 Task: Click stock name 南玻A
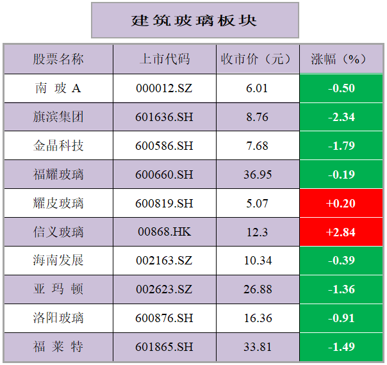coord(58,88)
